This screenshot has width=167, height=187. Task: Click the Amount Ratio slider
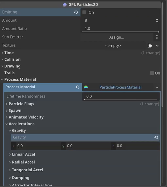coord(121,32)
